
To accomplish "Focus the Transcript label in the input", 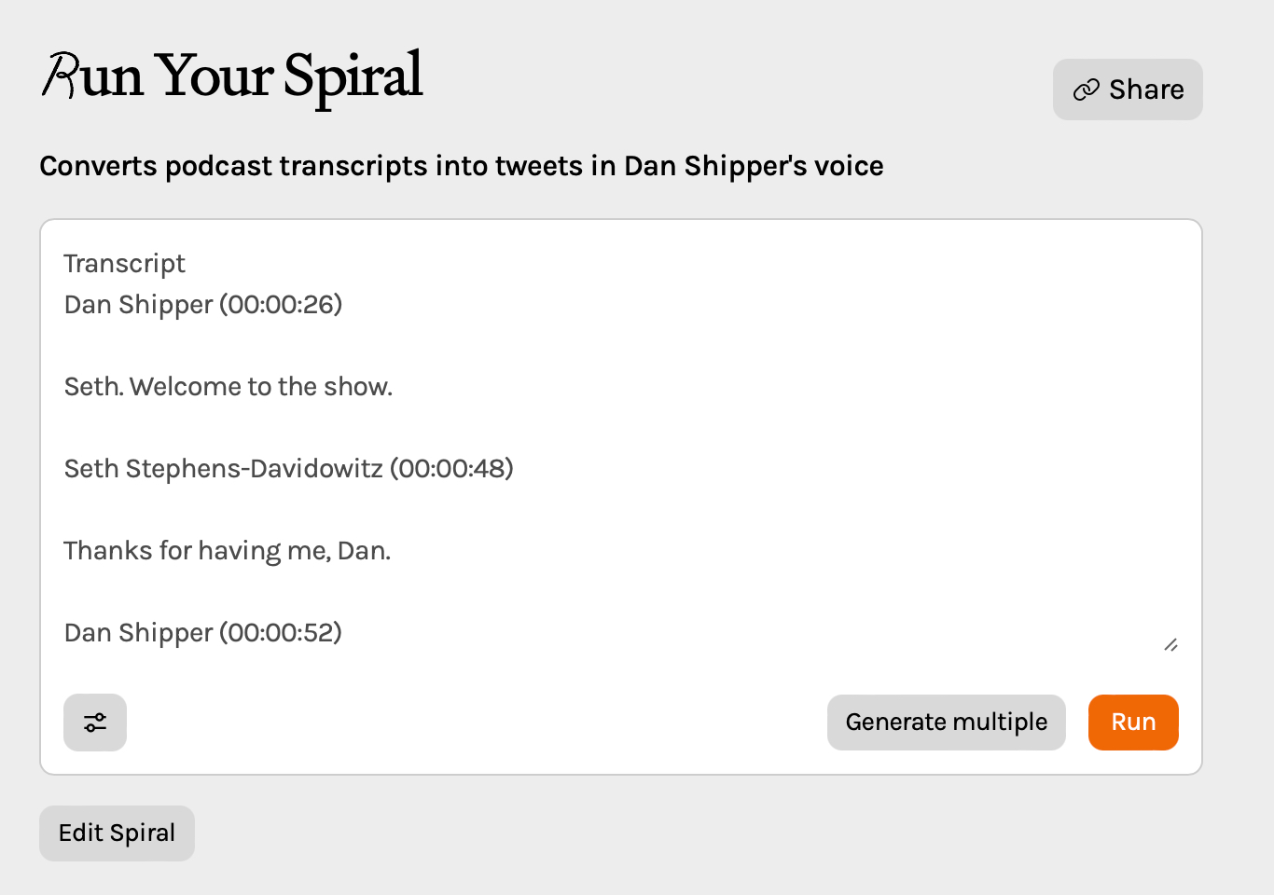I will [x=125, y=264].
